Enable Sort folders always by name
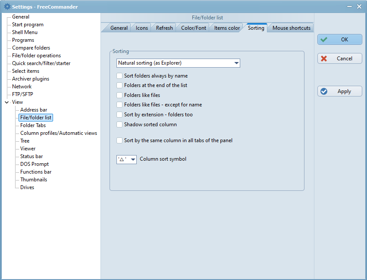The height and width of the screenshot is (280, 367). coord(119,76)
